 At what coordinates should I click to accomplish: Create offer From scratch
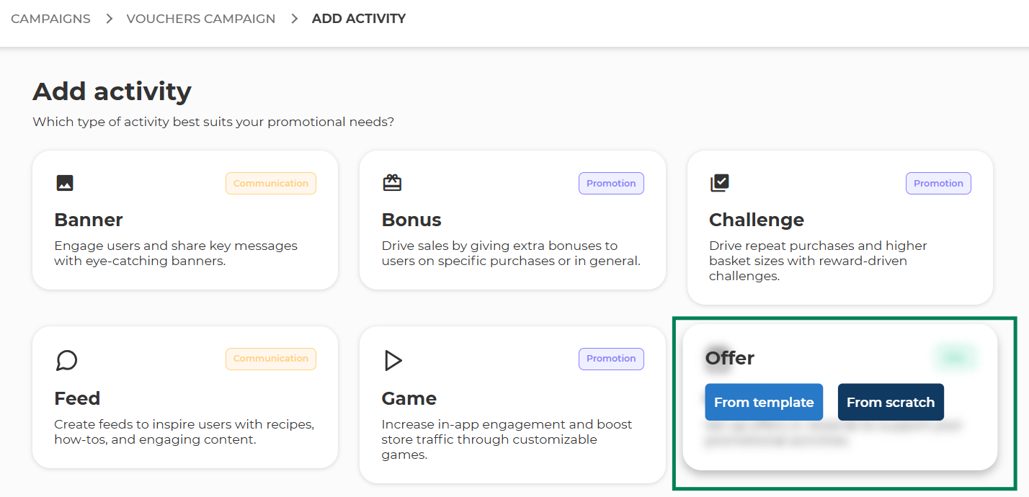click(891, 402)
